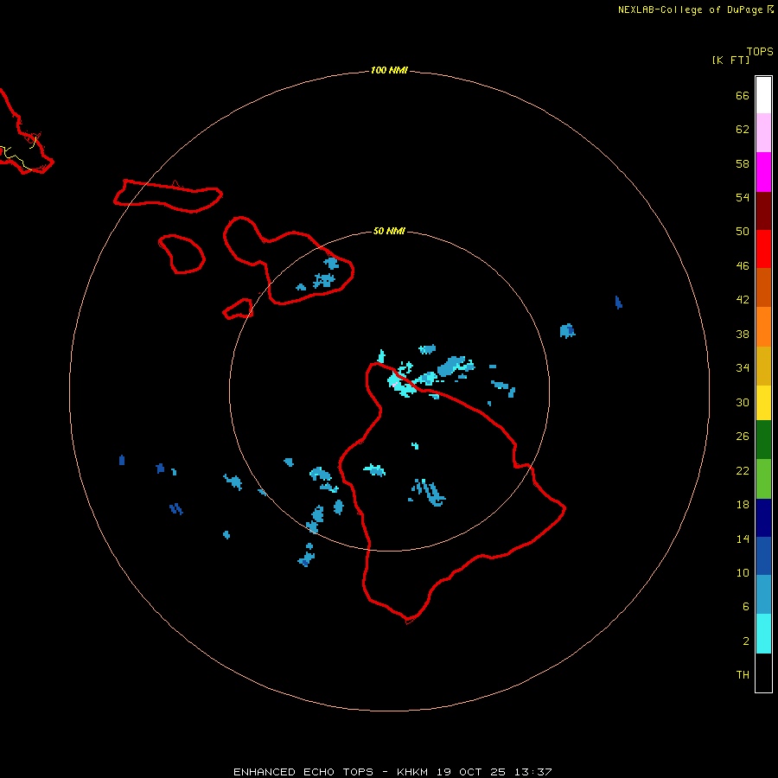Click the medium blue 10-14 kft legend swatch
Screen dimensions: 778x778
pyautogui.click(x=763, y=555)
